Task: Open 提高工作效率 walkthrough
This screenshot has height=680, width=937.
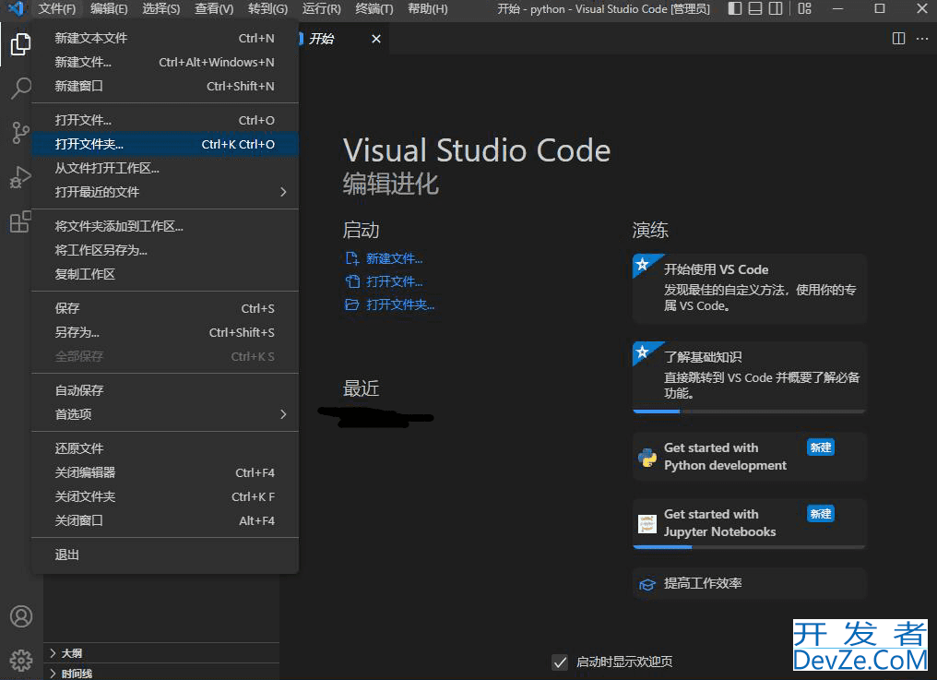Action: tap(750, 584)
